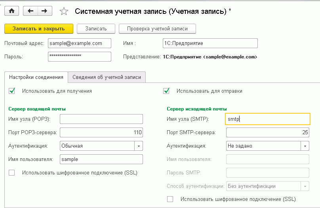The height and width of the screenshot is (208, 320).
Task: Go back with the left arrow
Action: click(30, 11)
